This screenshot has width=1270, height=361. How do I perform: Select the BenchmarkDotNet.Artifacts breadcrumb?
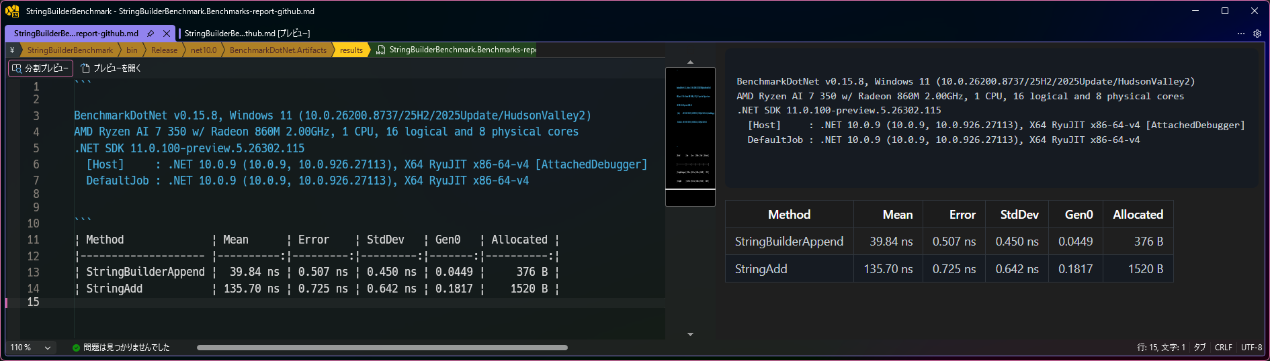pos(278,50)
